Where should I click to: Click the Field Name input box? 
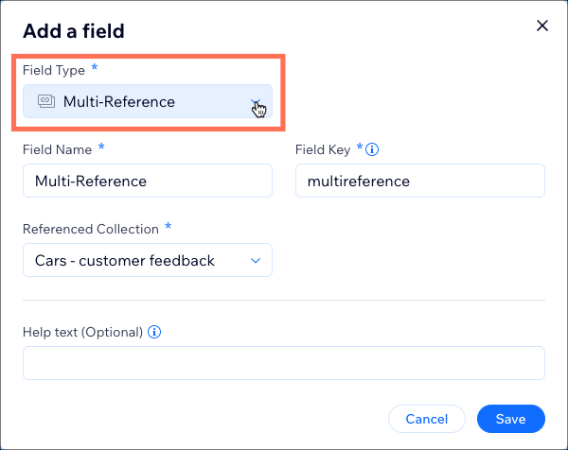[x=148, y=181]
